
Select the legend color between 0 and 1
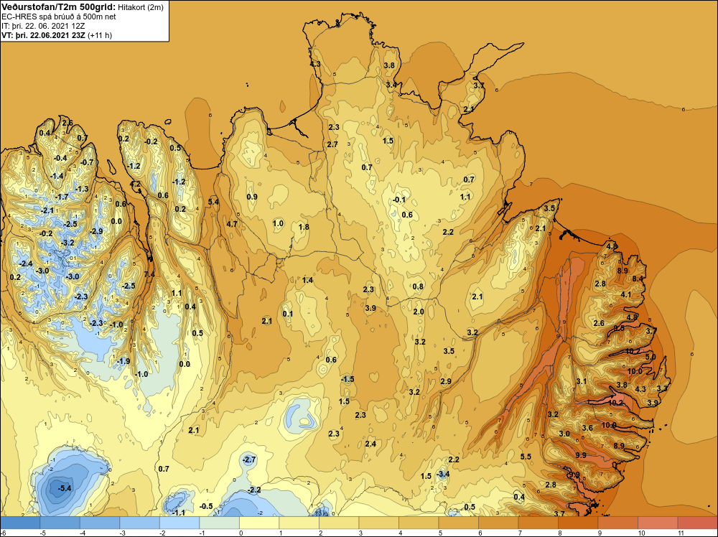click(259, 523)
